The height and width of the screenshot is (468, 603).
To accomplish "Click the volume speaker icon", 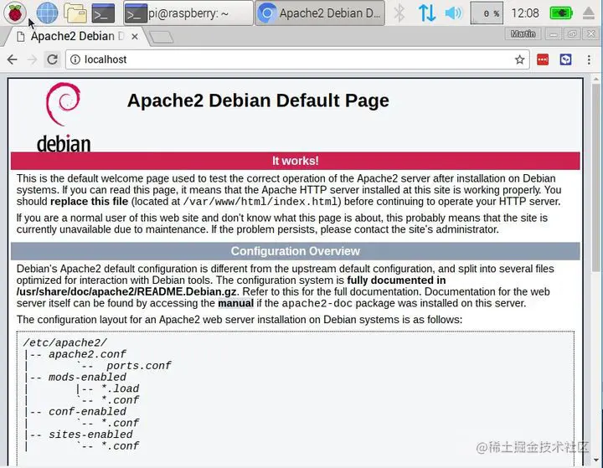I will click(x=453, y=13).
